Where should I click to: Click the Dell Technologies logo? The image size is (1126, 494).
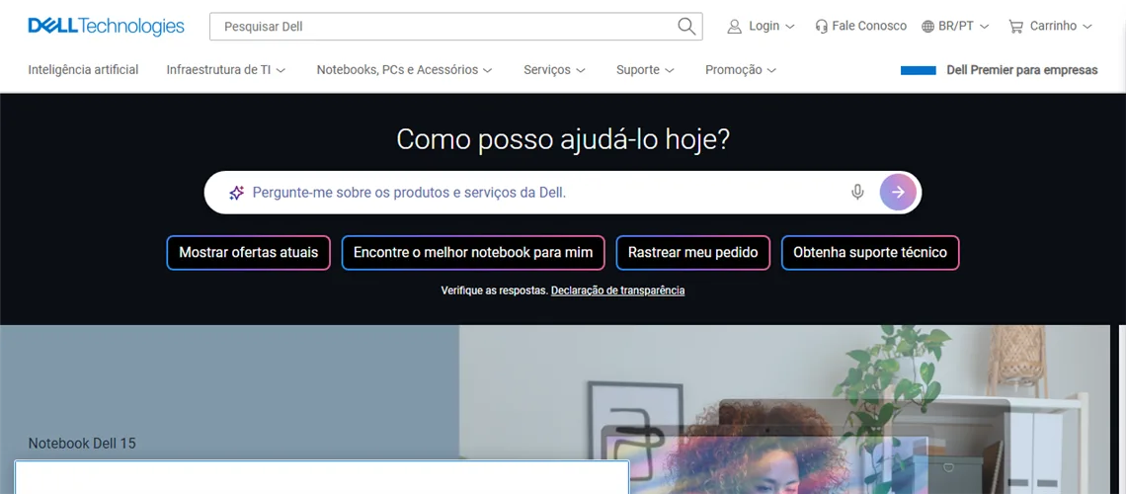click(107, 27)
